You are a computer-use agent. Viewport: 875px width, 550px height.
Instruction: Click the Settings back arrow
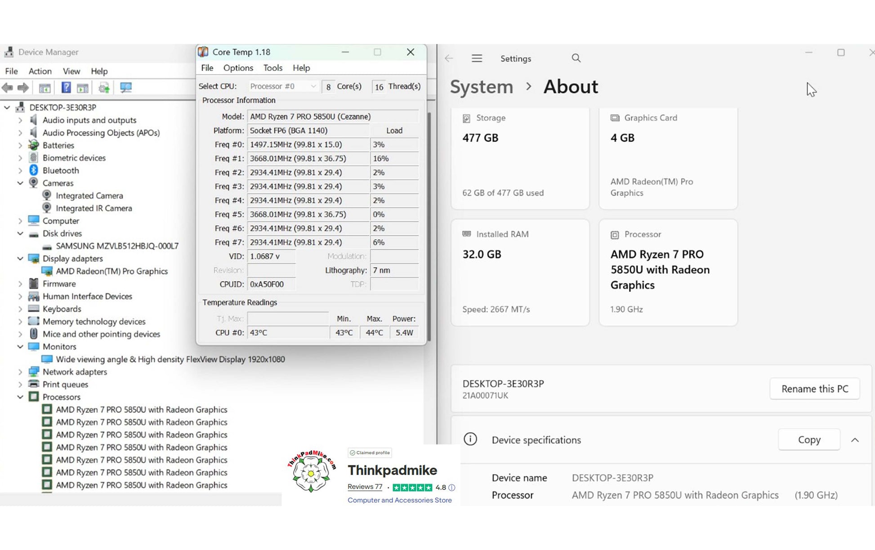[x=449, y=58]
